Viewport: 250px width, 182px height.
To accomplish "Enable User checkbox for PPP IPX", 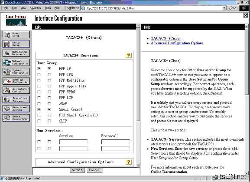I will [x=39, y=74].
